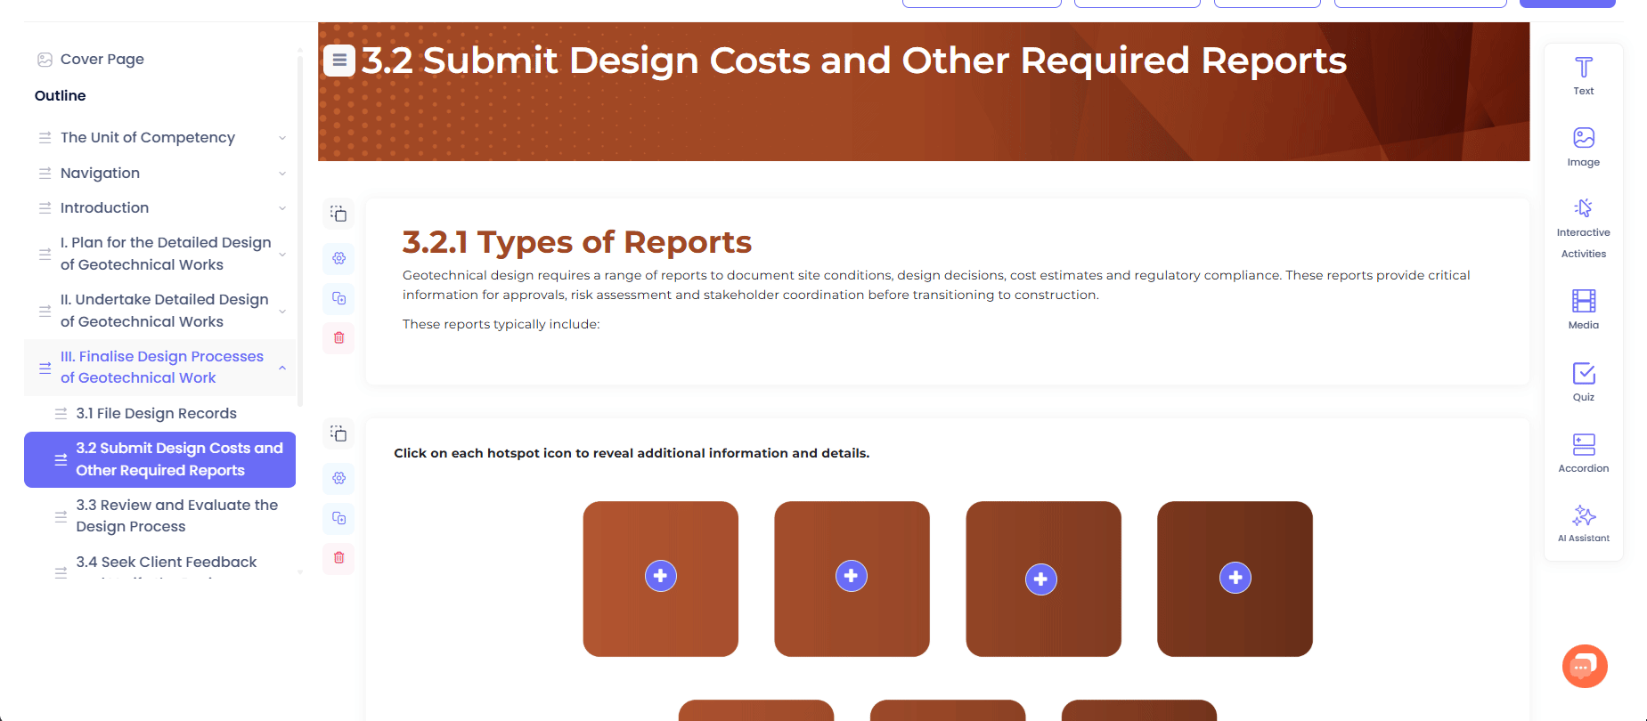Delete the hotspot activity block
Viewport: 1647px width, 721px height.
[x=339, y=557]
